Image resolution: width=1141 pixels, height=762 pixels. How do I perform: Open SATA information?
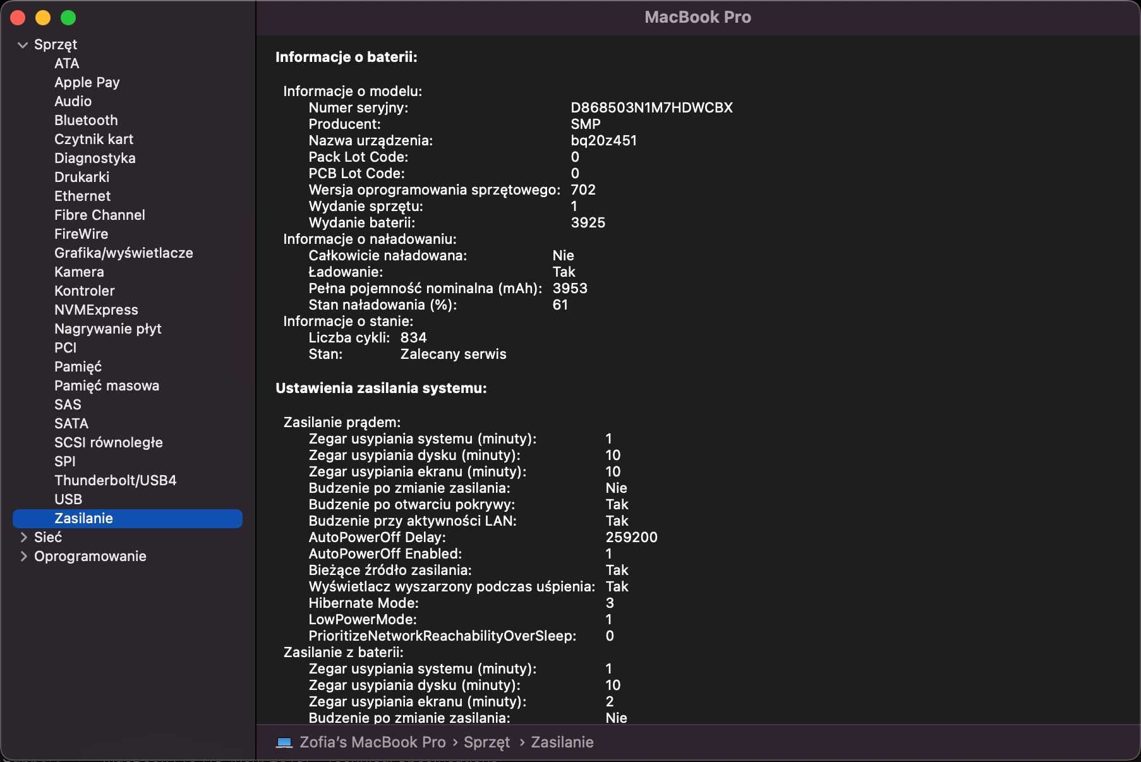click(x=71, y=423)
